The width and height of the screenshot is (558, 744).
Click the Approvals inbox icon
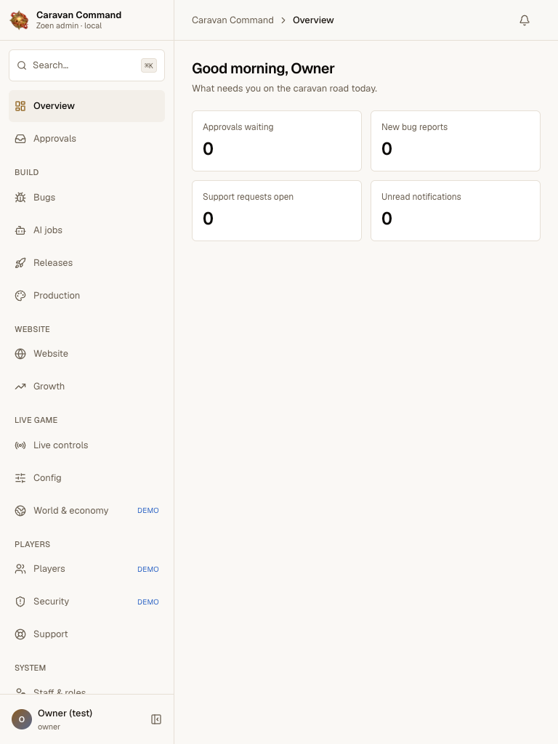20,139
